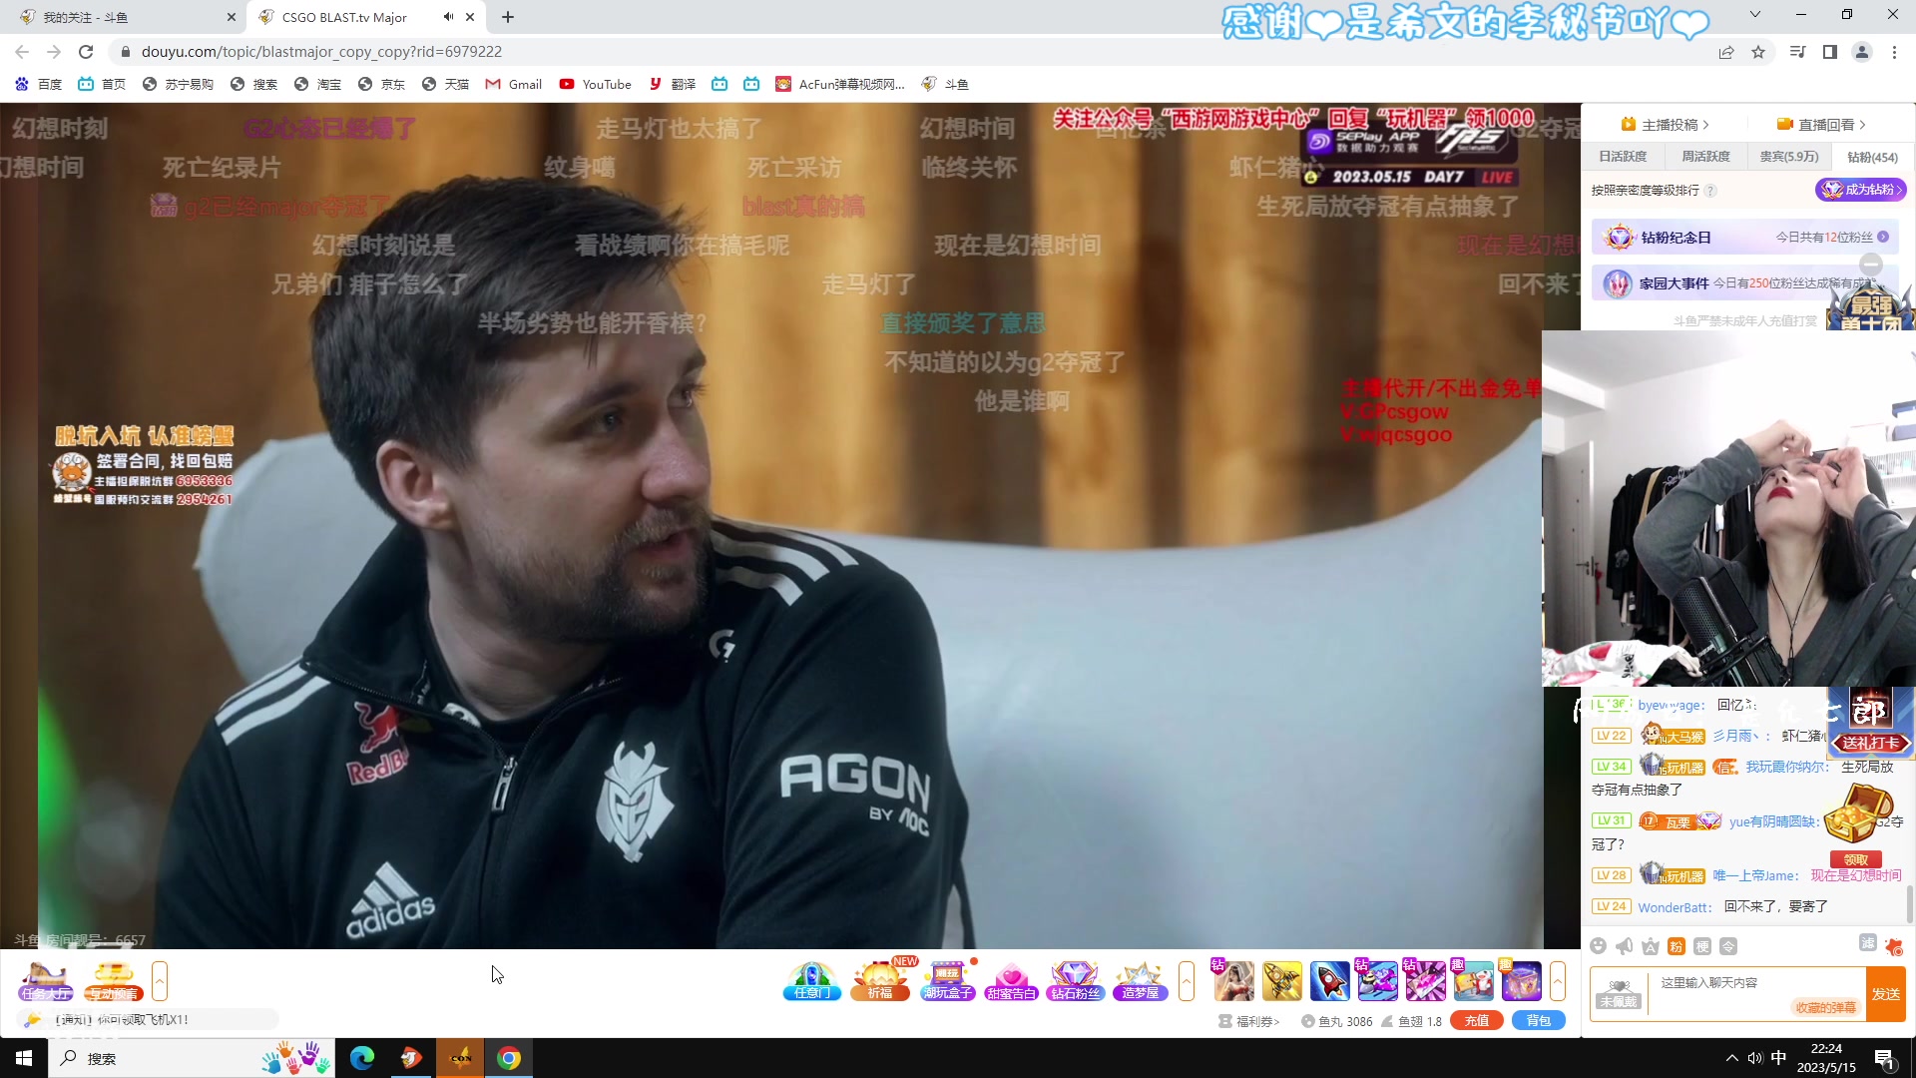Select the pink crystal gift
Viewport: 1916px width, 1078px height.
tap(1425, 981)
